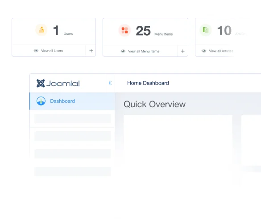
Task: Click the Home Dashboard title
Action: pyautogui.click(x=148, y=83)
